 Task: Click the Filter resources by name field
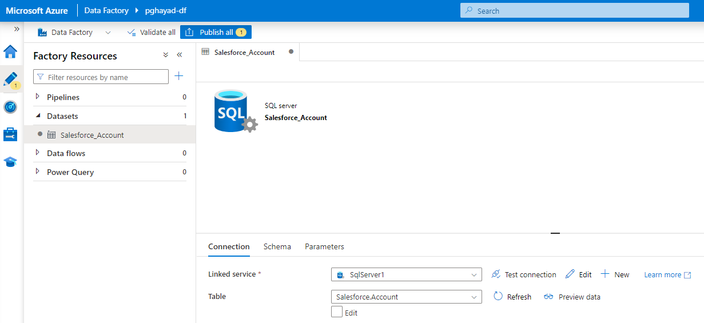pos(101,77)
